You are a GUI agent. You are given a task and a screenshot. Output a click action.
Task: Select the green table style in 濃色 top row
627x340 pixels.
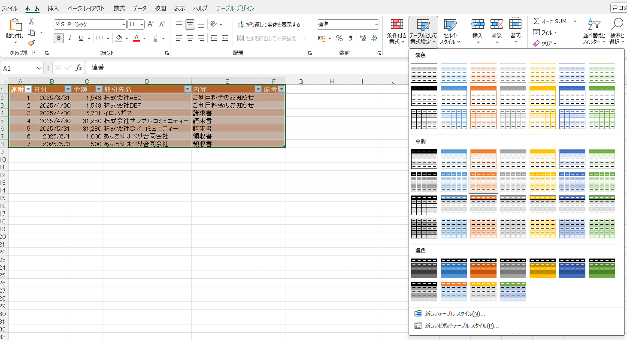(x=602, y=268)
